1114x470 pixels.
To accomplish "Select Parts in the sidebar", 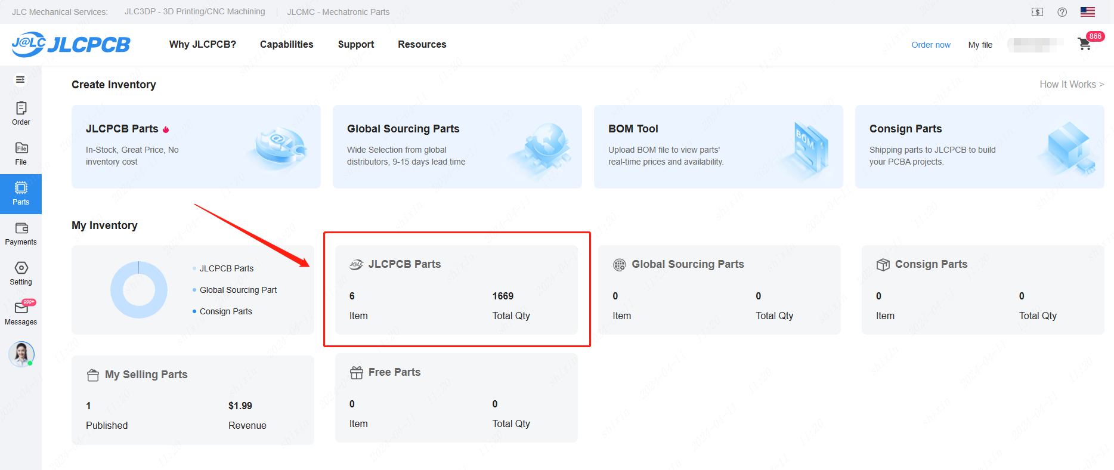I will (21, 194).
